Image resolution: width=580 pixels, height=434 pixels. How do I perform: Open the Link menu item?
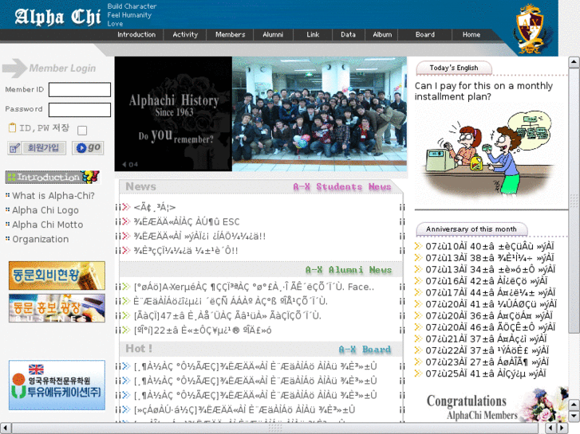pyautogui.click(x=313, y=35)
